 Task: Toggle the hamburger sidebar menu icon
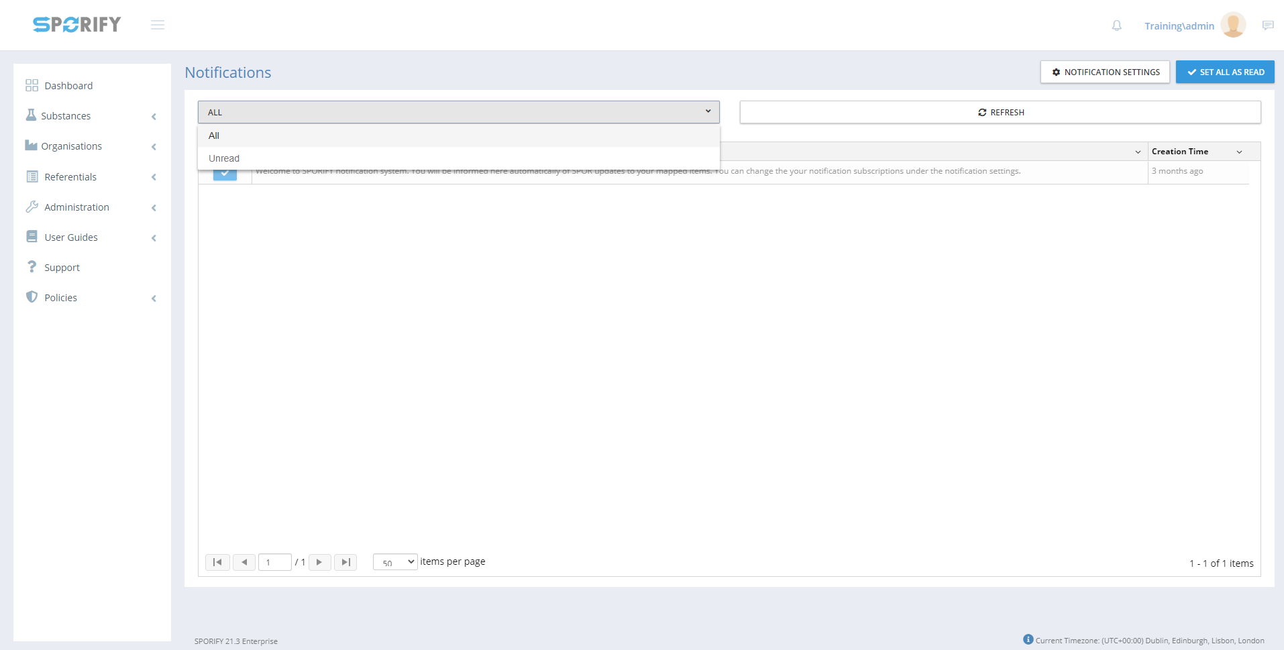158,25
